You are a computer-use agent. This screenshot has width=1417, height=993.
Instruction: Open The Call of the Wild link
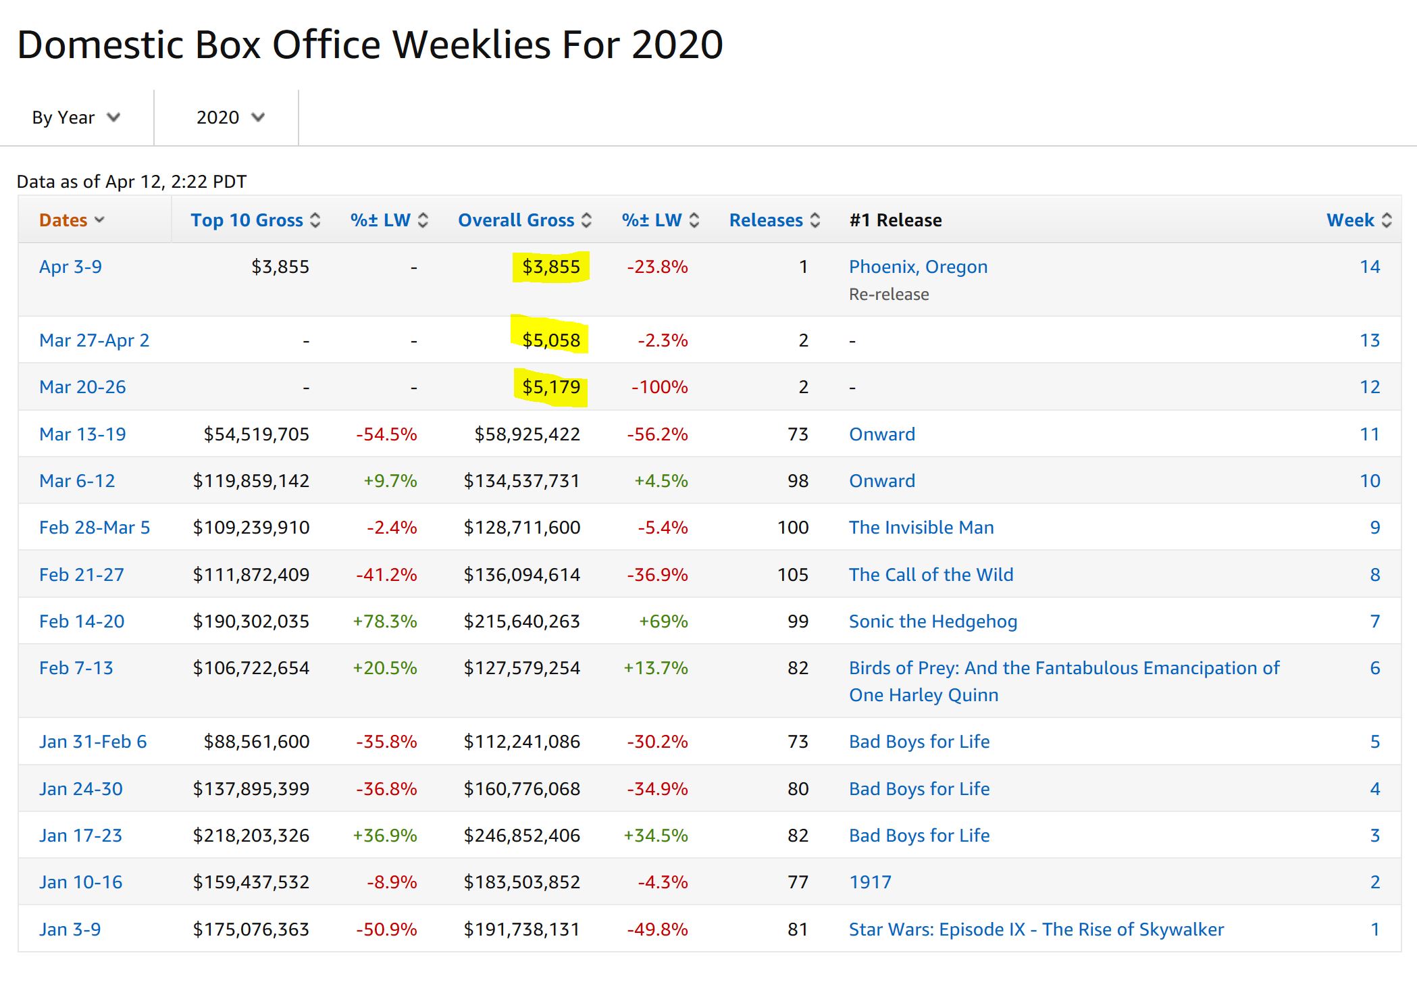(931, 575)
